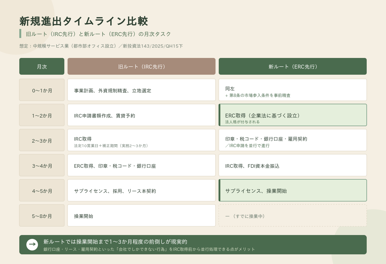Click the ERC取得、印章・税コード・銀行口座 cell

point(142,165)
